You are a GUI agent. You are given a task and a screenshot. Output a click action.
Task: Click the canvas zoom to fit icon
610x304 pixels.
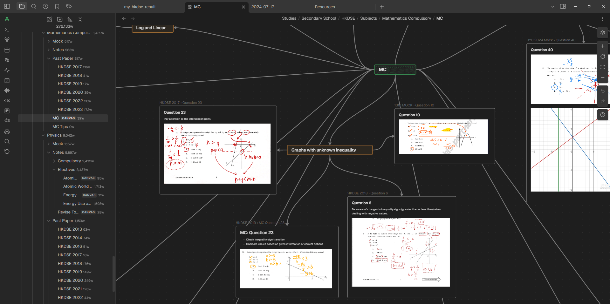(x=602, y=67)
